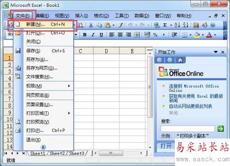This screenshot has height=166, width=230.
Task: Open AutoSum functions dropdown arrow
Action: 171,25
